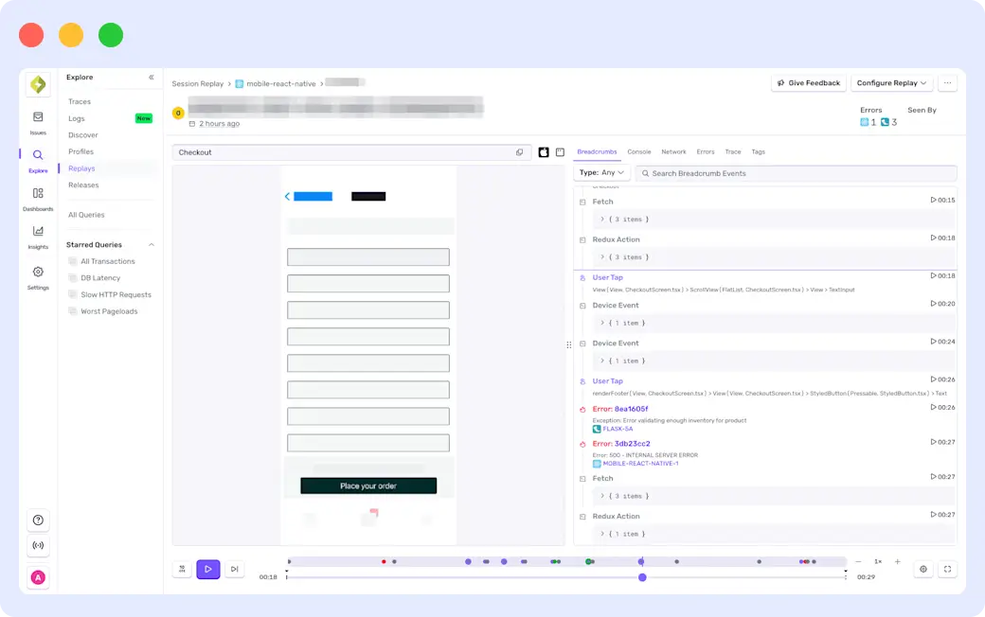Switch to the Console tab
This screenshot has width=985, height=617.
pos(639,151)
